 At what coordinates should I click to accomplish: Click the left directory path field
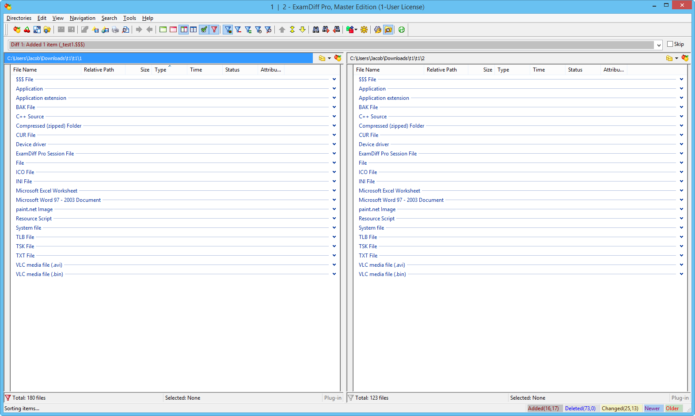[159, 58]
